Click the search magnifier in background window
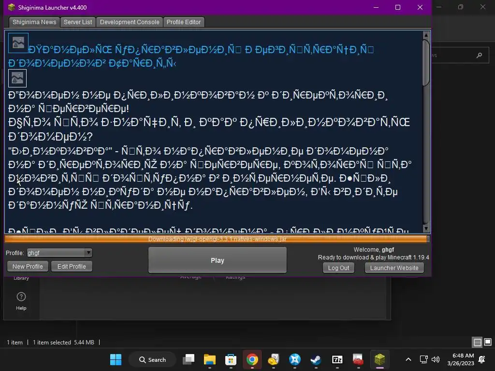 (479, 56)
